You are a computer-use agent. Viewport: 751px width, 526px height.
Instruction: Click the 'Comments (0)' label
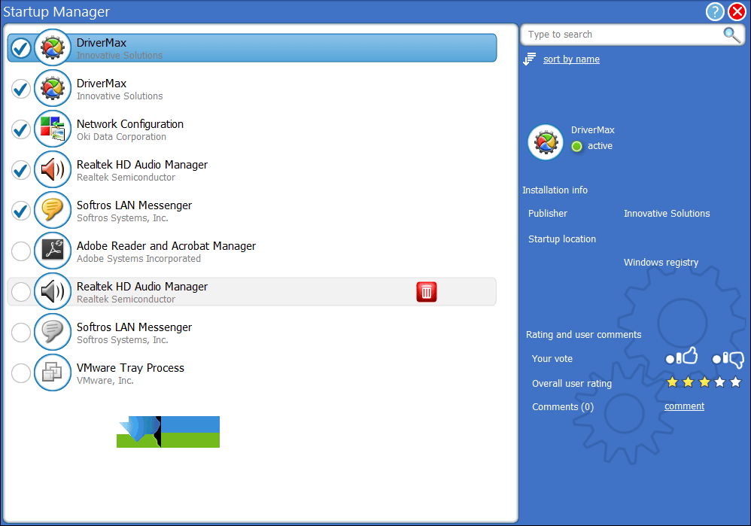[563, 406]
